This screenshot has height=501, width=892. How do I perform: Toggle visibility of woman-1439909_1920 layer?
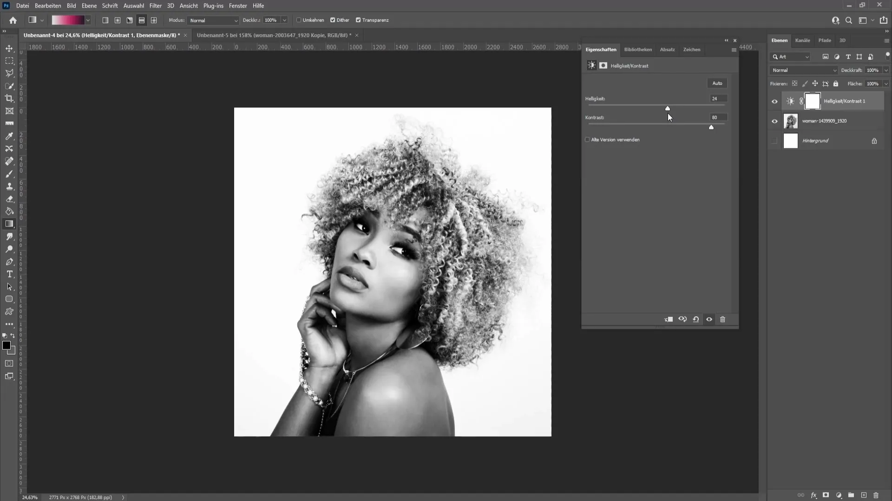[774, 121]
